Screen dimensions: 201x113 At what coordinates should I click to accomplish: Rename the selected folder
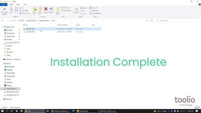[x=51, y=10]
